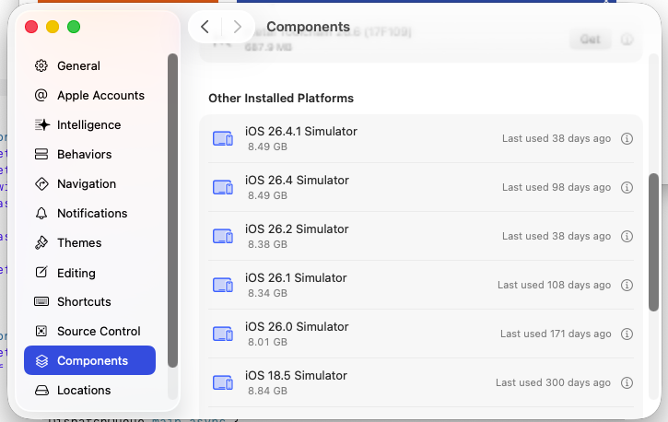Click the iOS 26.4 Simulator device icon
668x422 pixels.
pyautogui.click(x=223, y=187)
